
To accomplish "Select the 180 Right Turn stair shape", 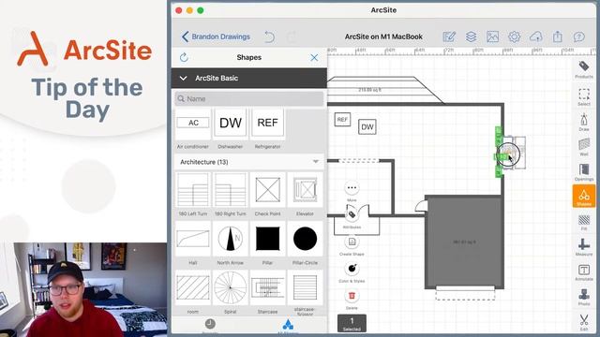I will pyautogui.click(x=231, y=190).
